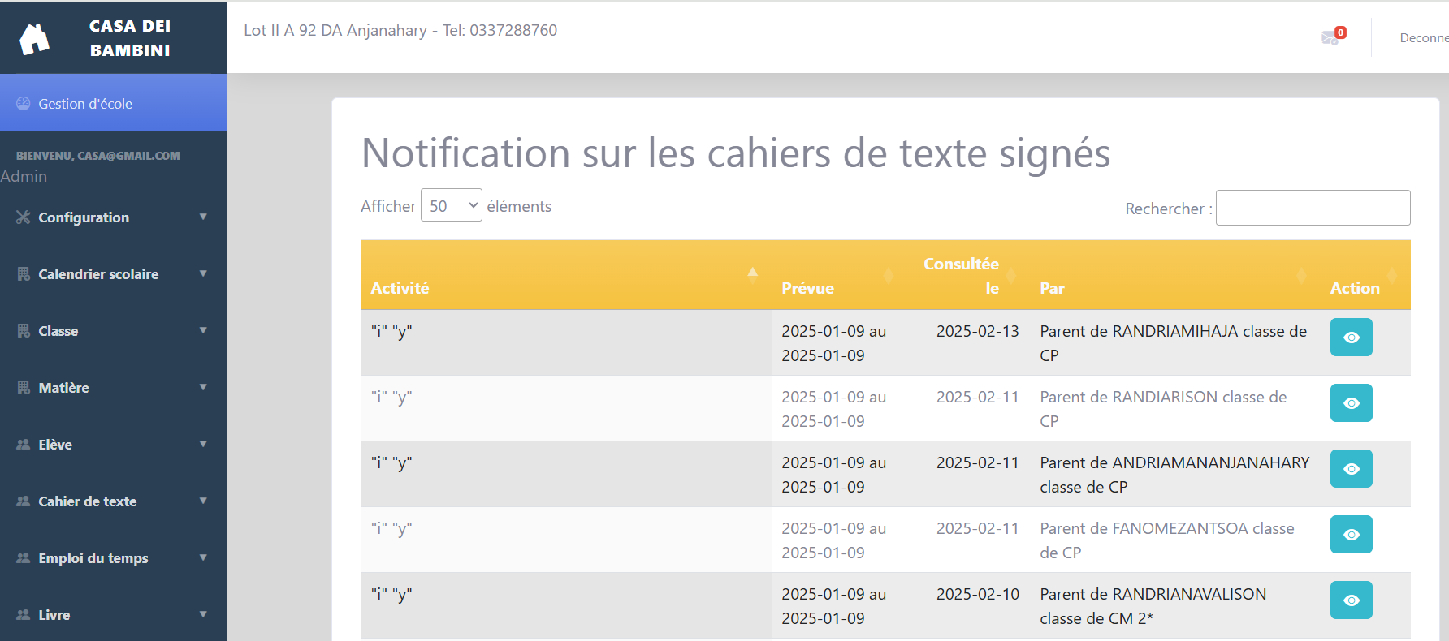Click inside the Rechercher search field
Viewport: 1449px width, 641px height.
point(1313,208)
